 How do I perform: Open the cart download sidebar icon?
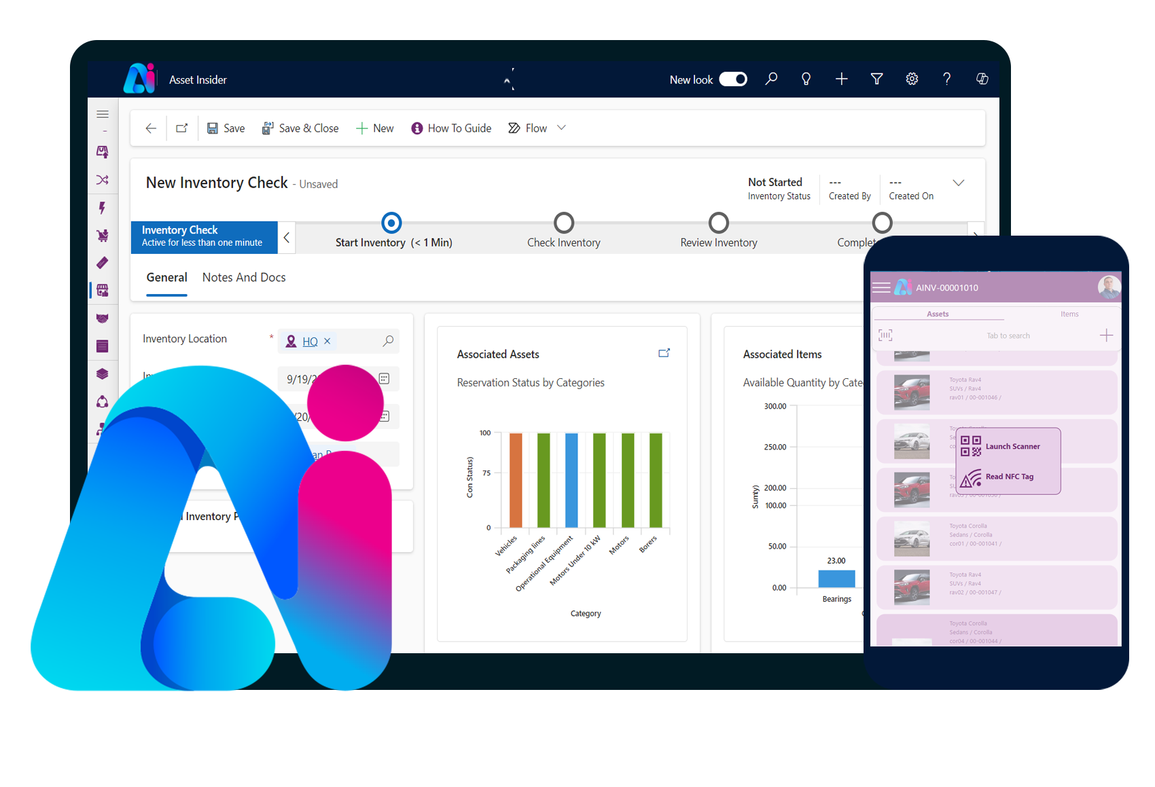[103, 236]
